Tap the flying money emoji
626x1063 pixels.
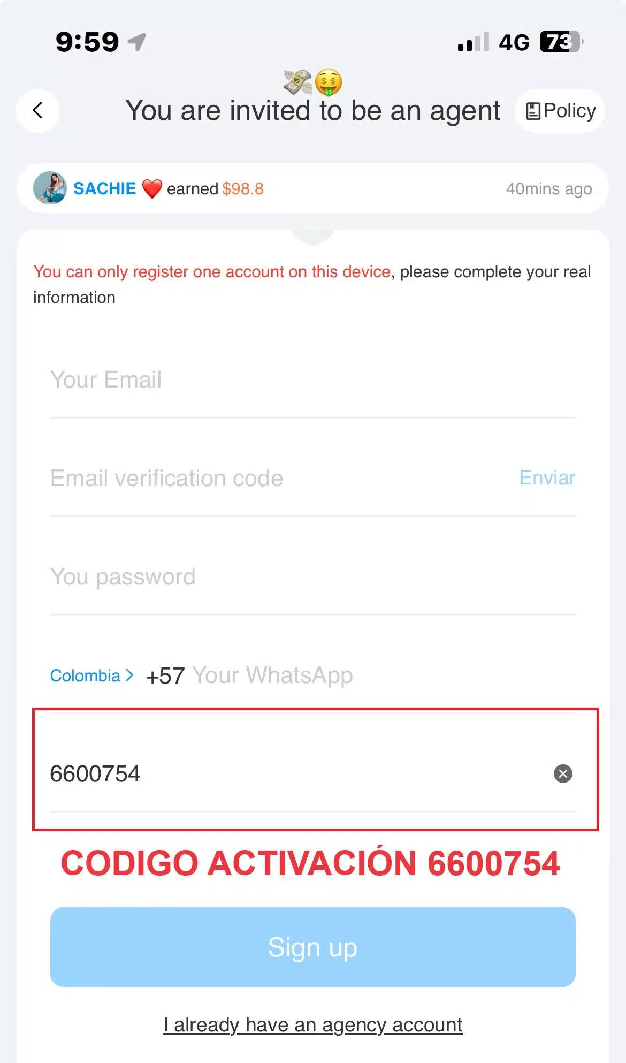pyautogui.click(x=297, y=82)
